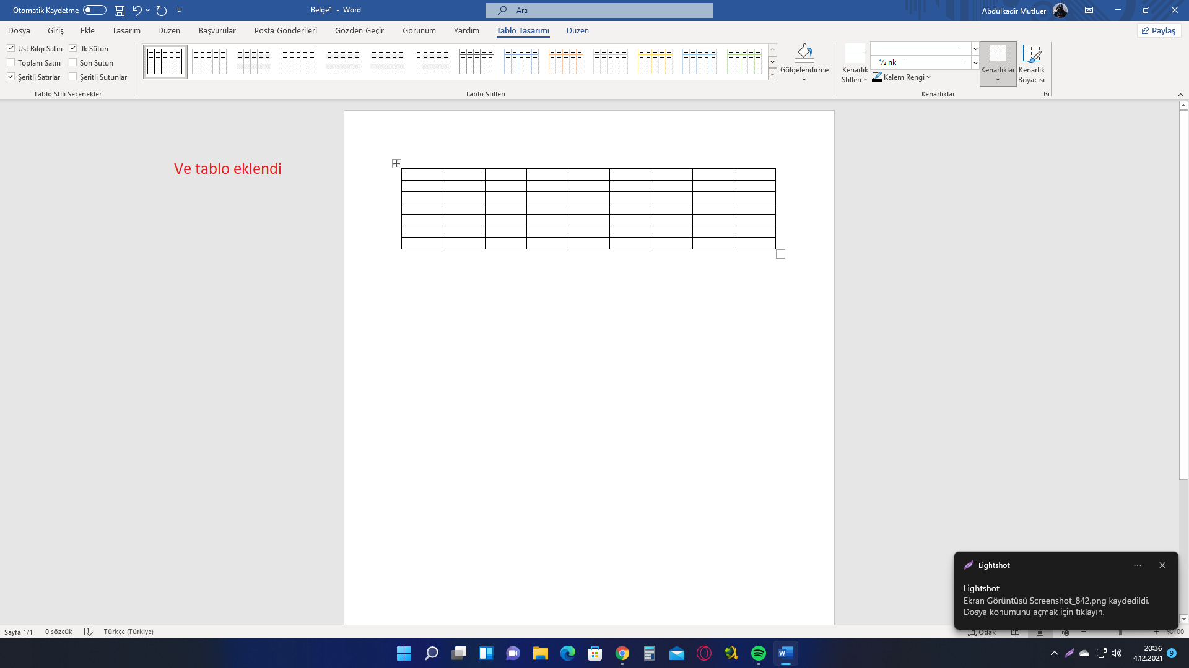
Task: Click the save icon in title bar
Action: click(120, 11)
